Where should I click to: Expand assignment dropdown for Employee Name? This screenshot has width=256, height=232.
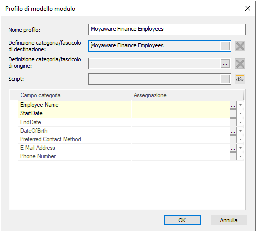tap(240, 105)
